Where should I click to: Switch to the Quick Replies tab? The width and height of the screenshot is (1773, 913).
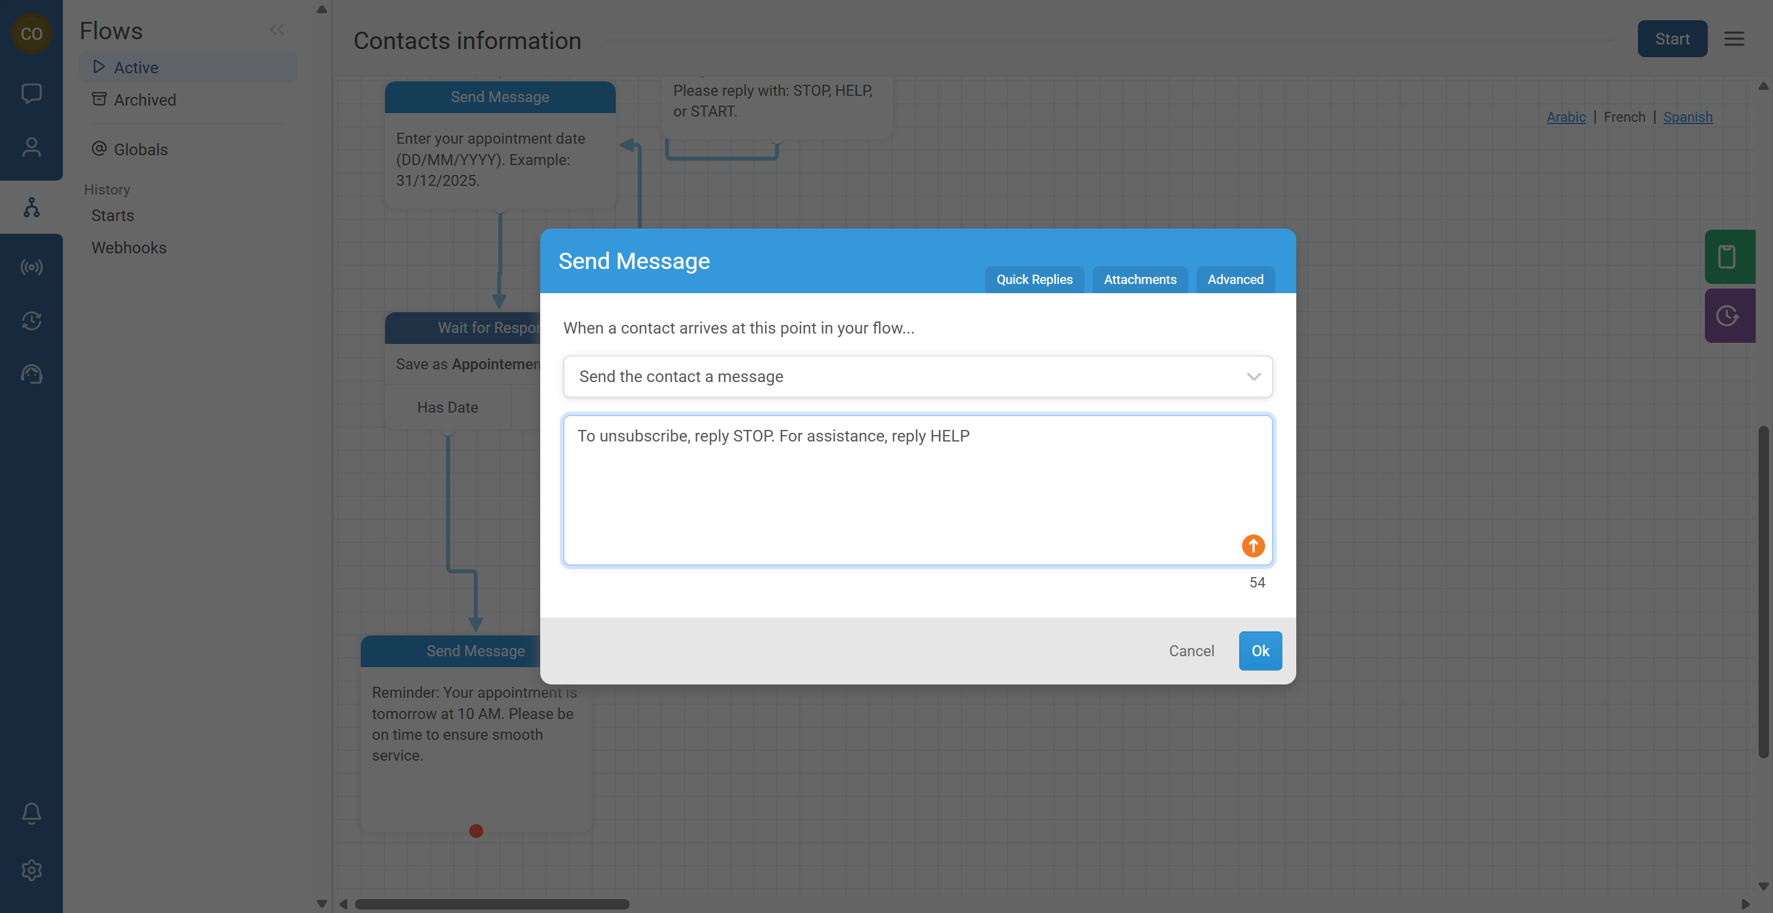(x=1034, y=279)
